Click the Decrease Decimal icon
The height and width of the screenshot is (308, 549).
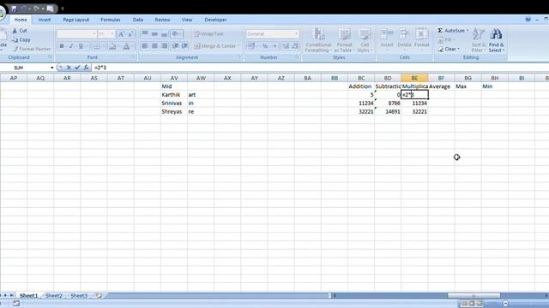(x=295, y=45)
